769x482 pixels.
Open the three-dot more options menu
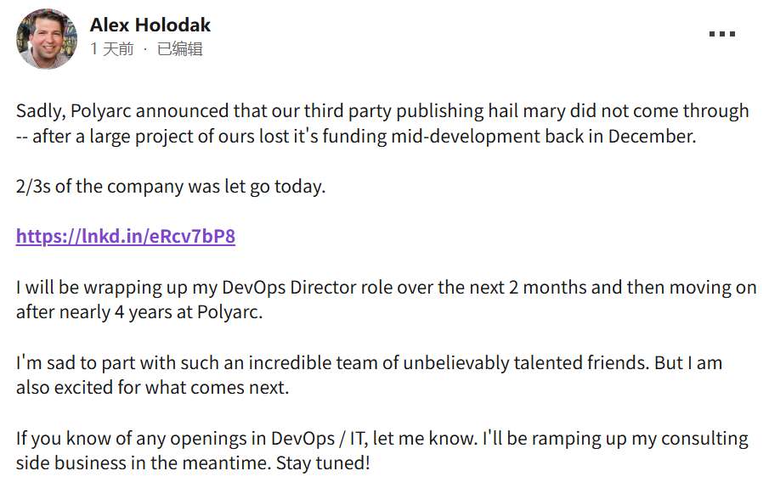(x=721, y=34)
